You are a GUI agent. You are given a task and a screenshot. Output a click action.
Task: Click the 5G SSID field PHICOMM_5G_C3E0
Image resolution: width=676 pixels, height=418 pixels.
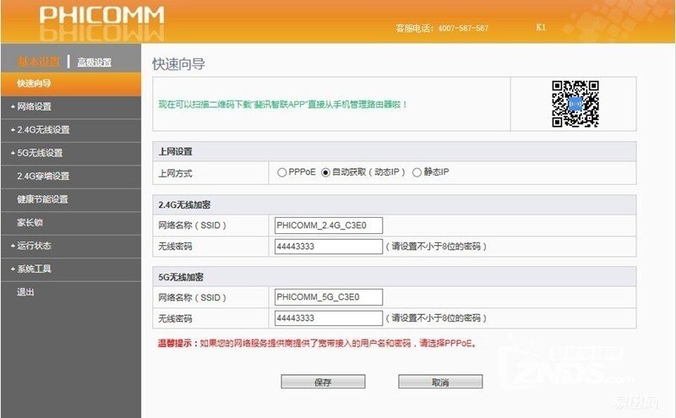tap(329, 297)
